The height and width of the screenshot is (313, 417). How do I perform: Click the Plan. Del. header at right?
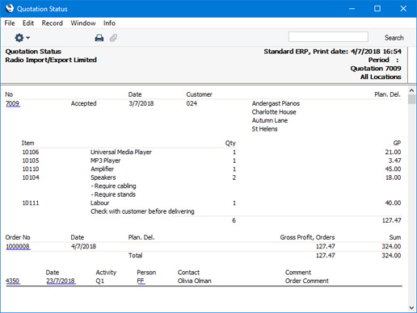[x=387, y=94]
